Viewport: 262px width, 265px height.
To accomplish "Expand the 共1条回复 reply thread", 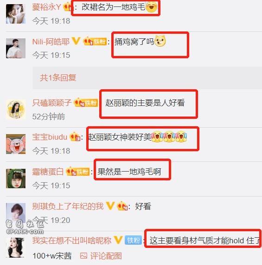I will coord(58,78).
